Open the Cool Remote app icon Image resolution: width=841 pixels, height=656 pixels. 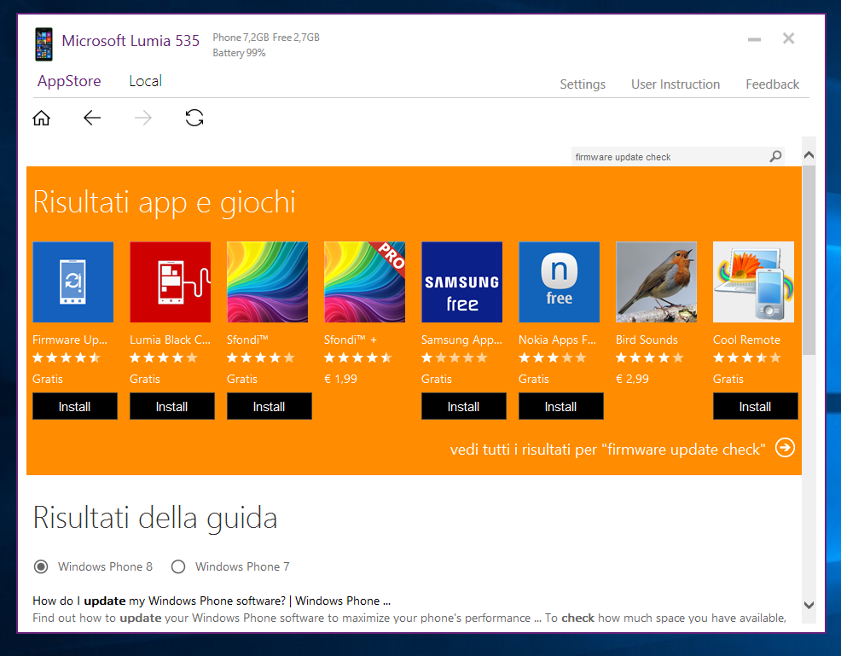tap(753, 282)
